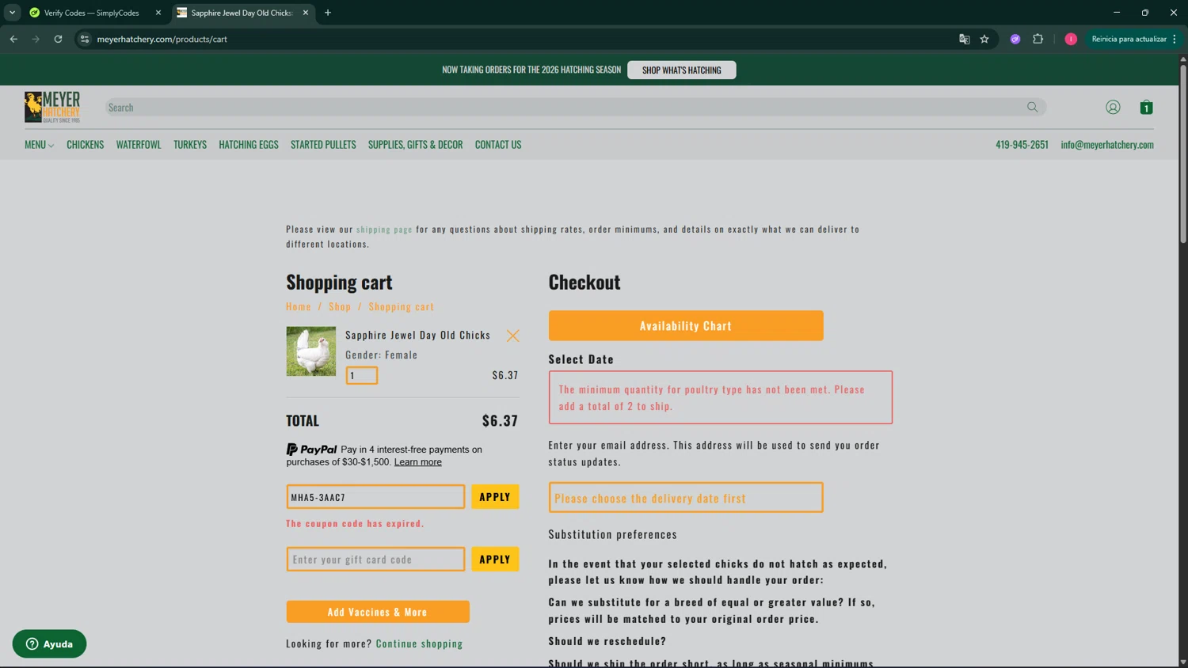Image resolution: width=1188 pixels, height=668 pixels.
Task: Click PayPal Learn more link
Action: coord(418,462)
